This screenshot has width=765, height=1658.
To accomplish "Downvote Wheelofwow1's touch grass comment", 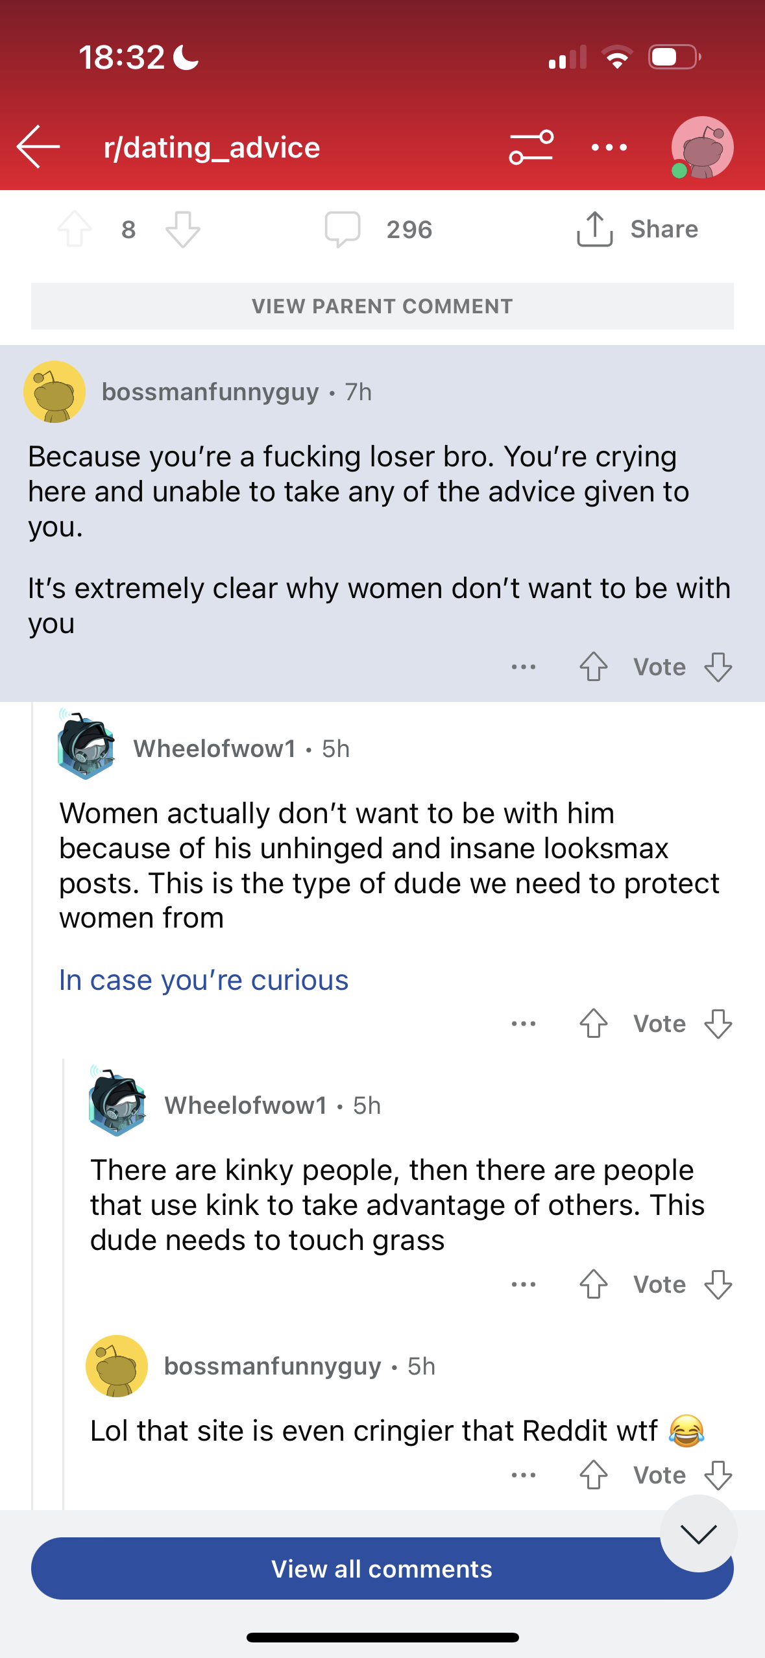I will [x=718, y=1284].
